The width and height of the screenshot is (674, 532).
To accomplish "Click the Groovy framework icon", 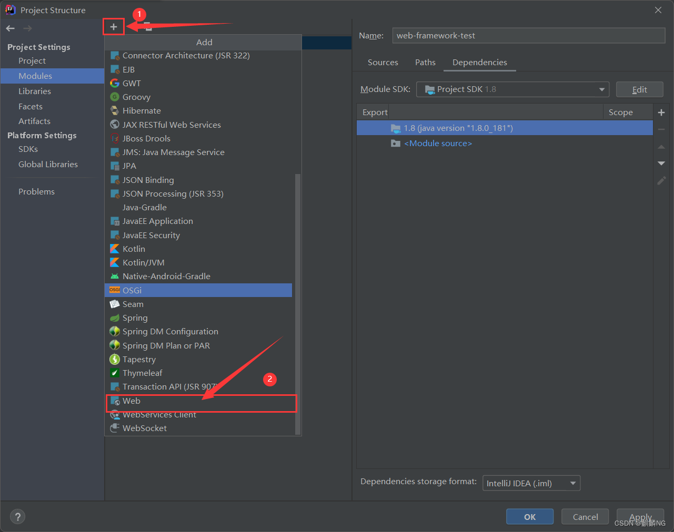I will click(x=115, y=97).
